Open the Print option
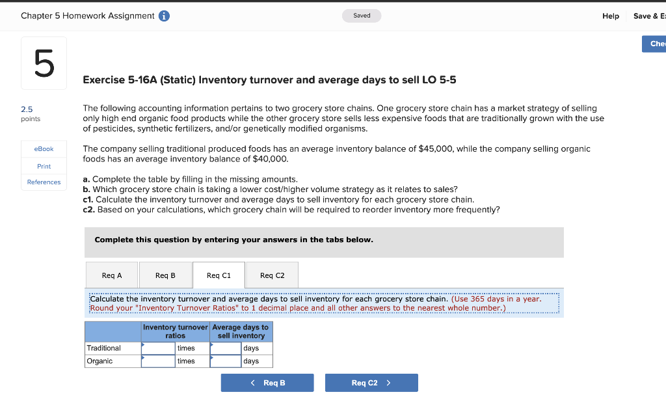This screenshot has width=666, height=403. (x=43, y=166)
